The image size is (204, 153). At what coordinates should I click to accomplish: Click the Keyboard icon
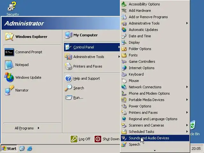pos(124,74)
